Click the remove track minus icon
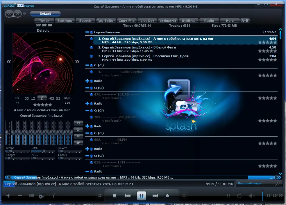 (20, 196)
